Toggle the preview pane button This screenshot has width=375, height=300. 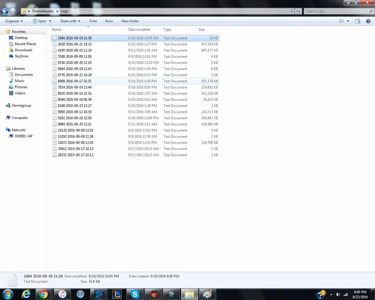358,21
